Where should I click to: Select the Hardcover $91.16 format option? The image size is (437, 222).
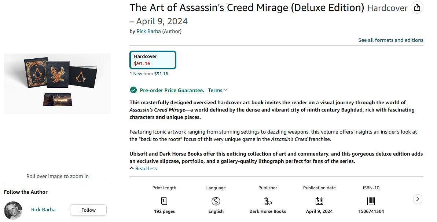(153, 60)
